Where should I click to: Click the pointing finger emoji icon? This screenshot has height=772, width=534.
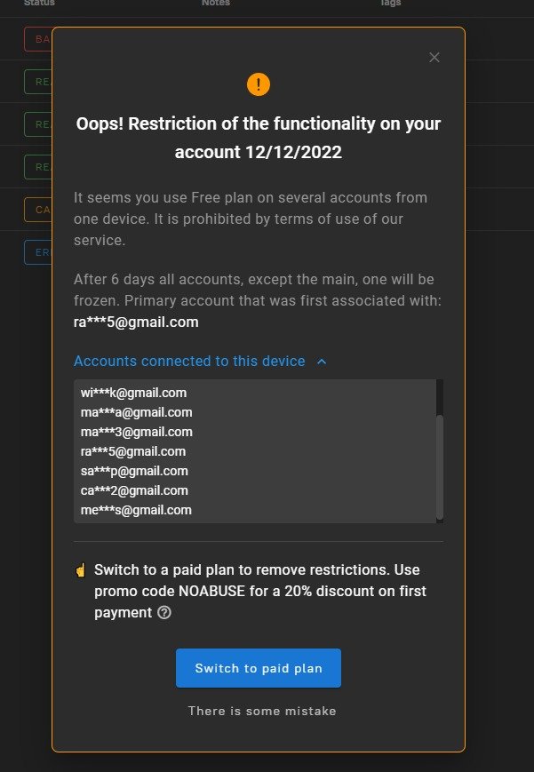pos(80,570)
